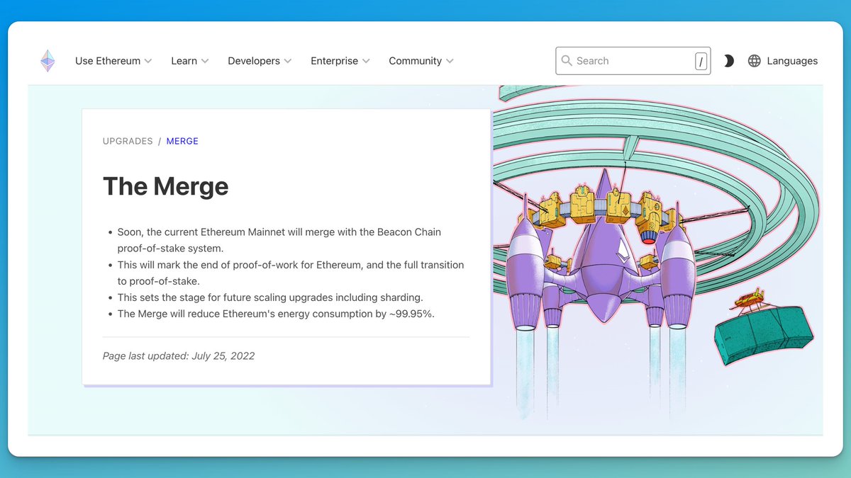Go to the UPGRADES breadcrumb

[x=128, y=141]
